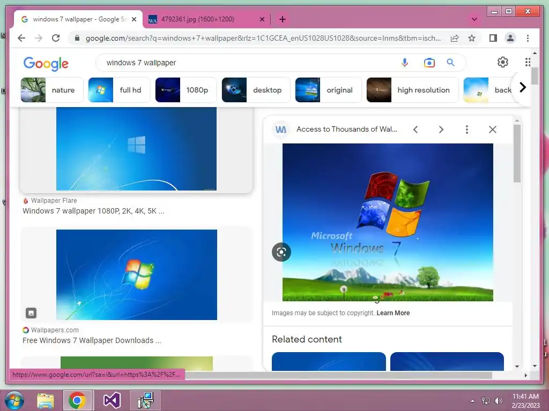Open the Chrome three-dot menu

pos(528,38)
